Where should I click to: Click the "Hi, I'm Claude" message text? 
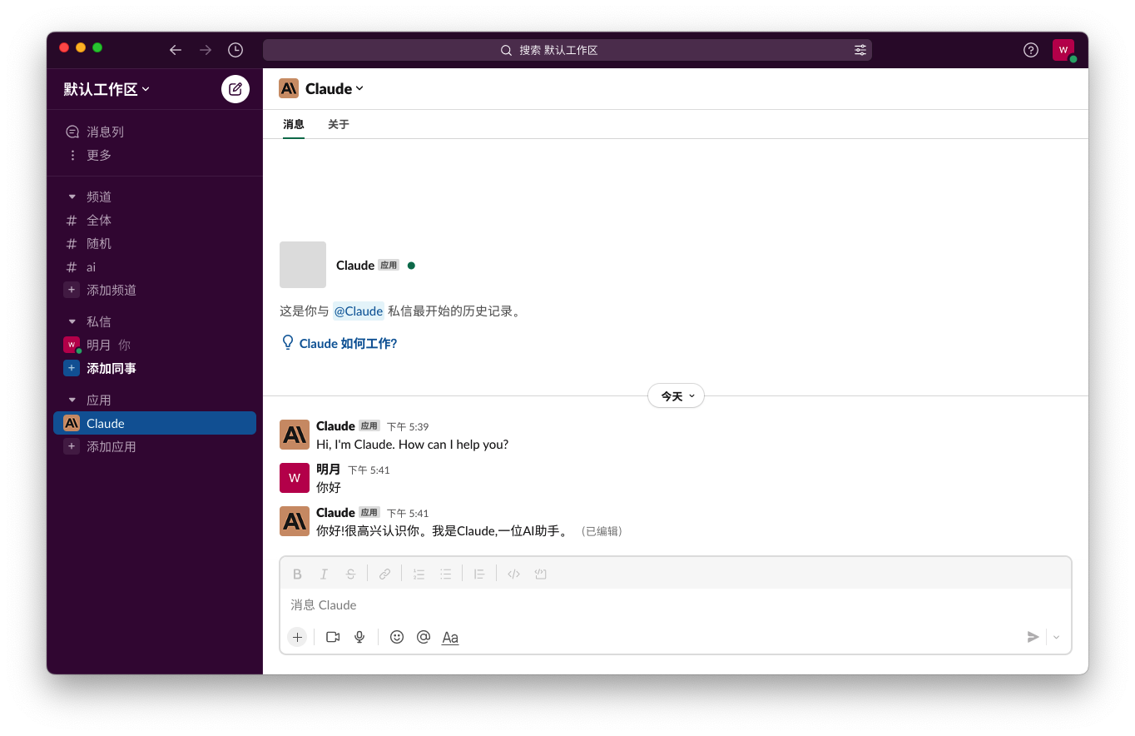click(x=412, y=445)
